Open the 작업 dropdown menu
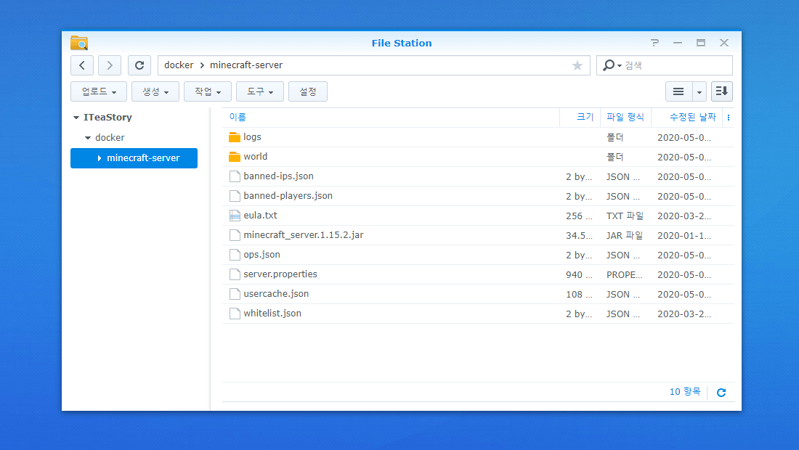Viewport: 799px width, 450px height. (x=208, y=91)
